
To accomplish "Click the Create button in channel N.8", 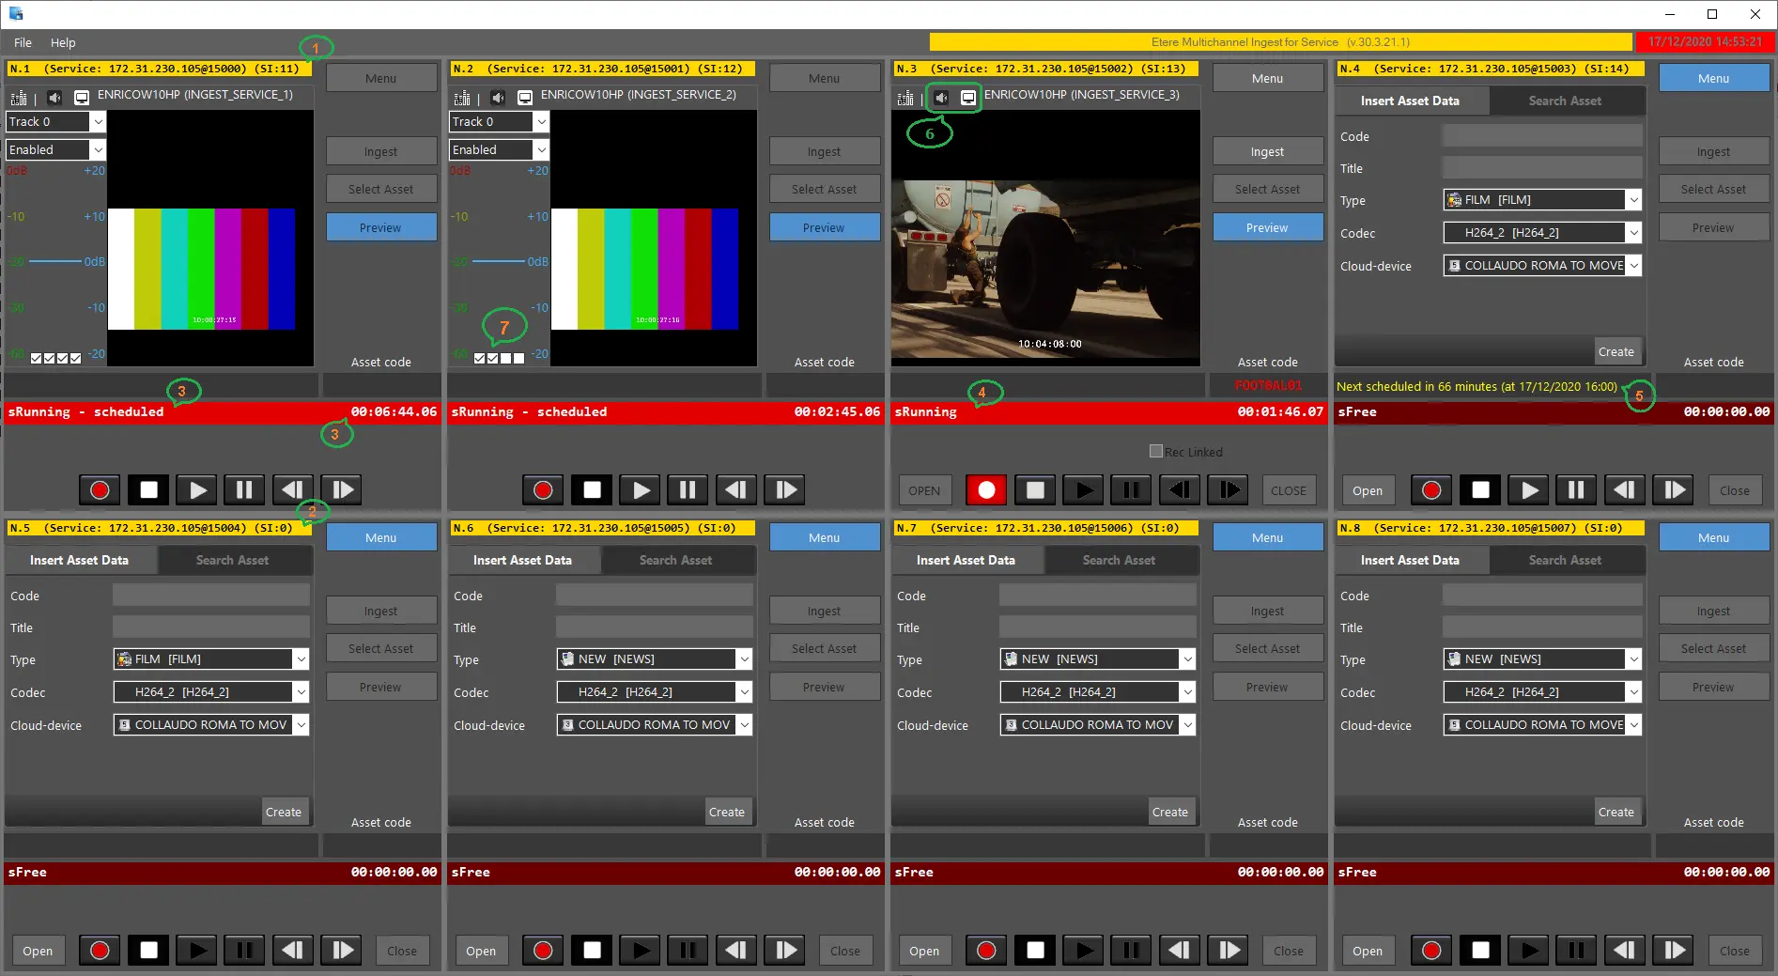I will 1616,812.
